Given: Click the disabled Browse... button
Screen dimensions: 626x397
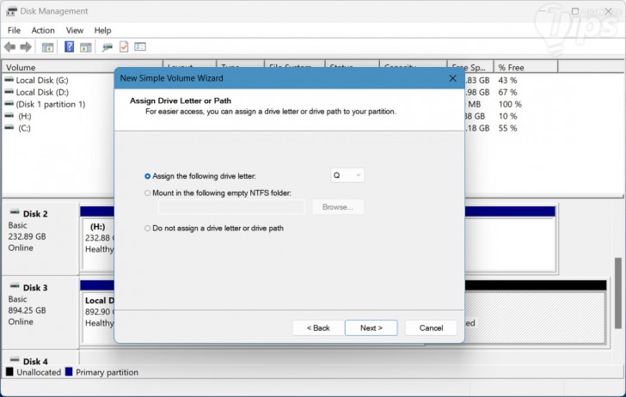Looking at the screenshot, I should click(x=338, y=207).
